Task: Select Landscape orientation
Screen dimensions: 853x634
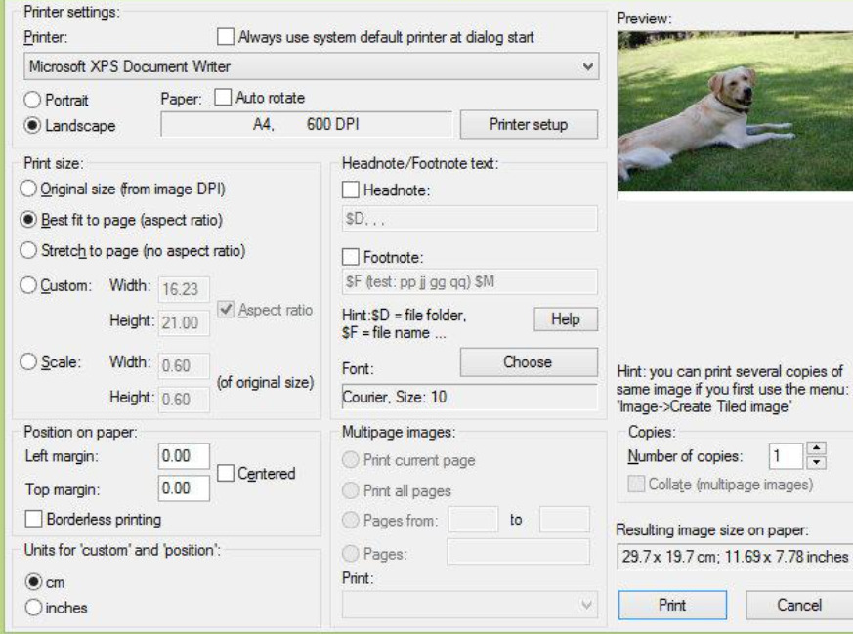Action: pos(32,126)
